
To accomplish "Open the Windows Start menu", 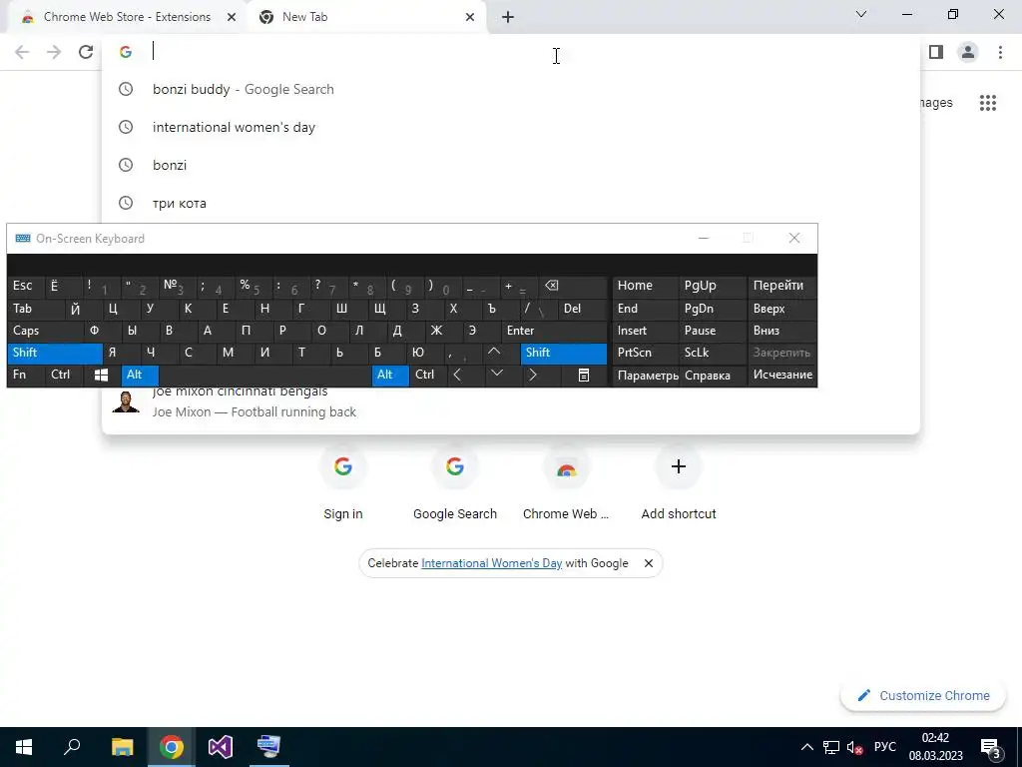I will 24,747.
